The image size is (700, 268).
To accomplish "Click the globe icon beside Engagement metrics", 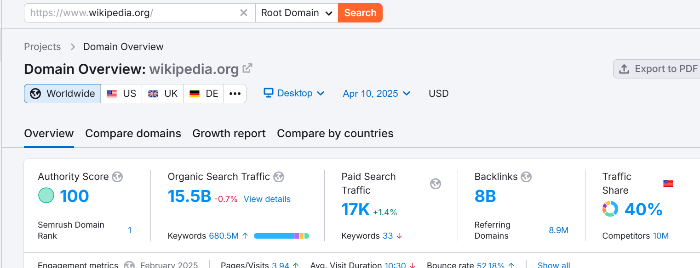I will pyautogui.click(x=129, y=265).
